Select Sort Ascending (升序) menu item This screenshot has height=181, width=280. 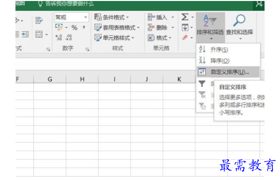pyautogui.click(x=228, y=50)
